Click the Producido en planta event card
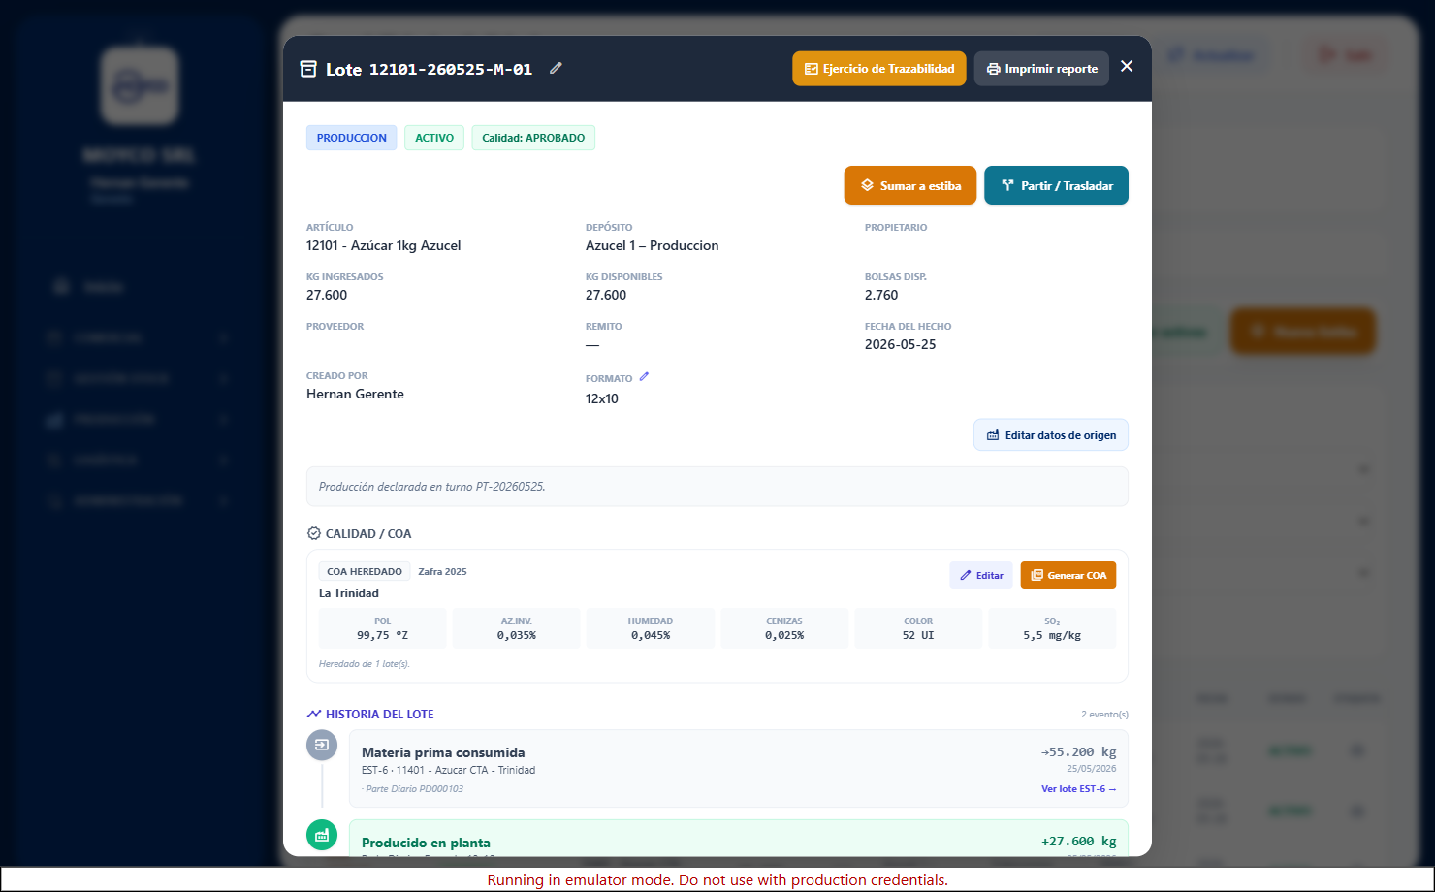The width and height of the screenshot is (1435, 892). click(739, 839)
